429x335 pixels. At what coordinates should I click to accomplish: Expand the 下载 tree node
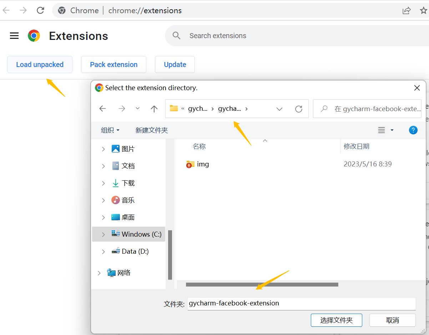pos(103,183)
